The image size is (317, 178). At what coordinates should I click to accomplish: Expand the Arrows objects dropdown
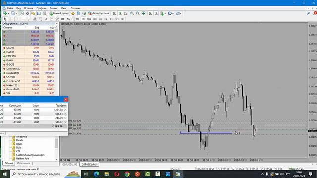pyautogui.click(x=71, y=19)
